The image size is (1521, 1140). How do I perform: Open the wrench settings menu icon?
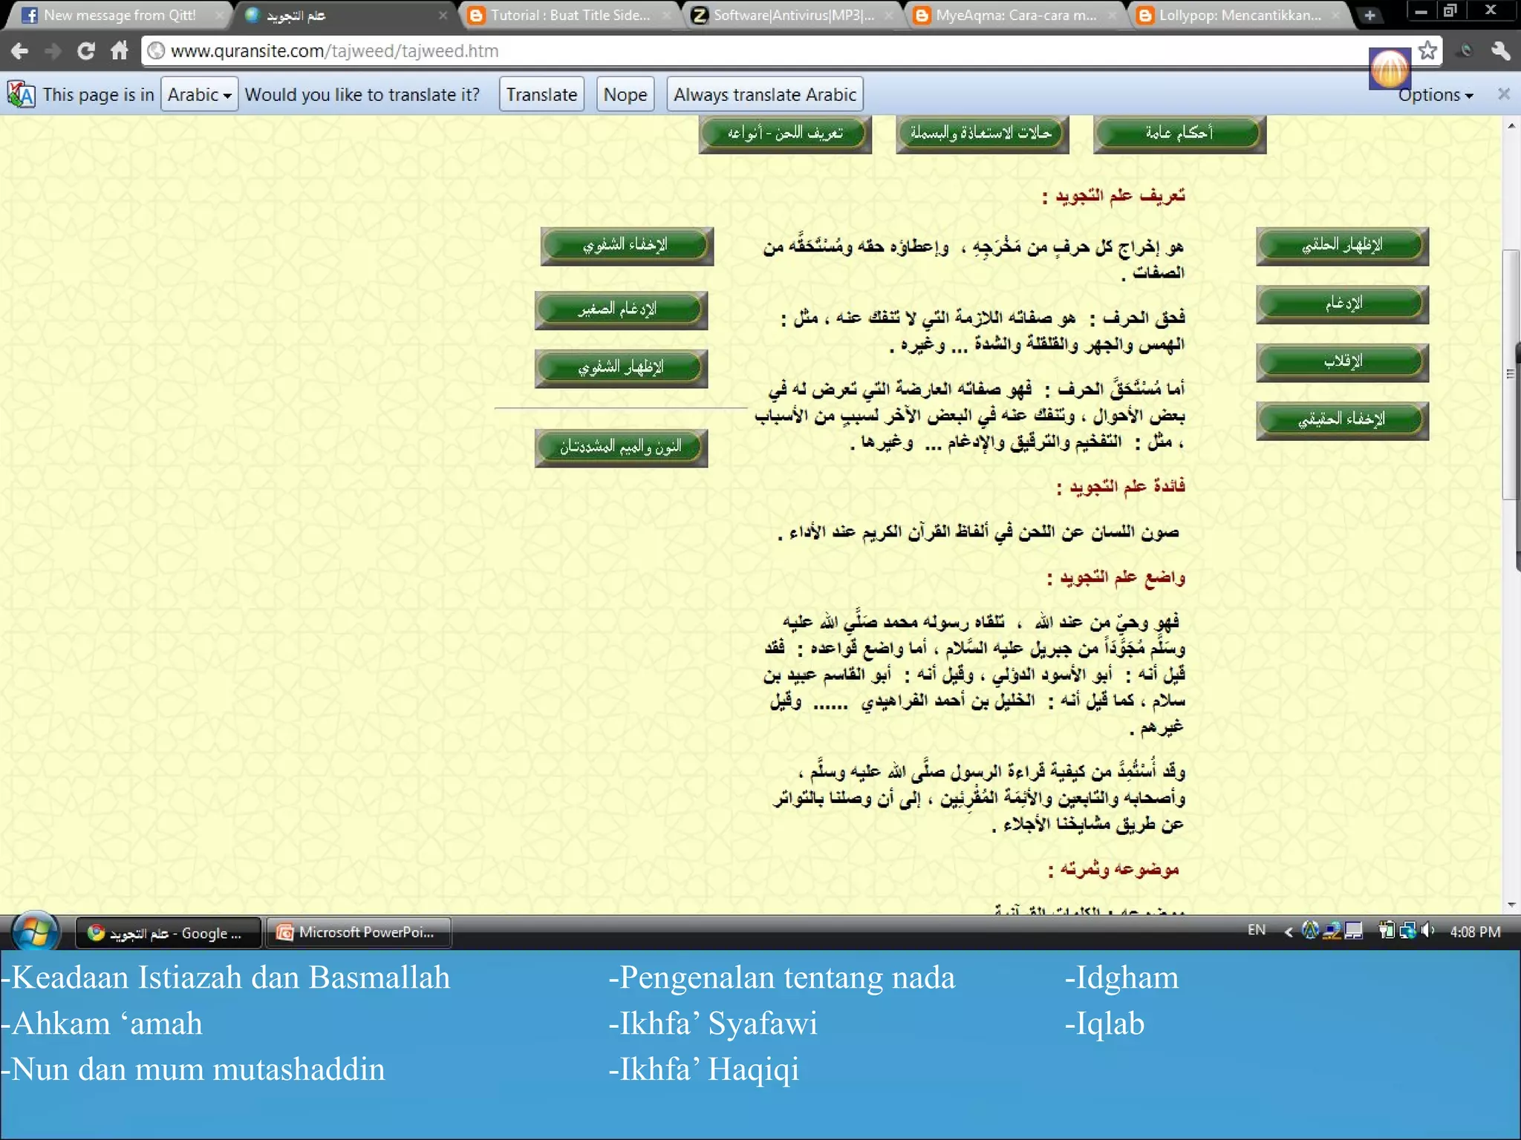(1500, 50)
